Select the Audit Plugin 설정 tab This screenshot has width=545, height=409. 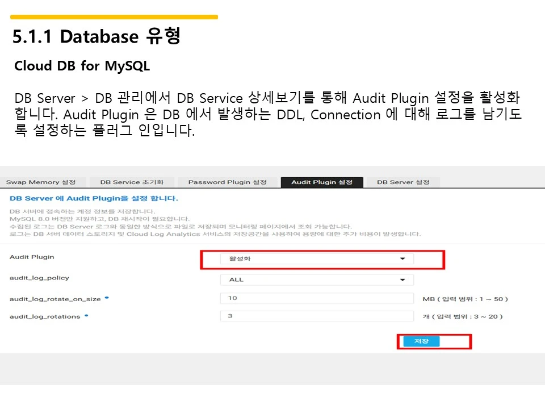pos(322,182)
